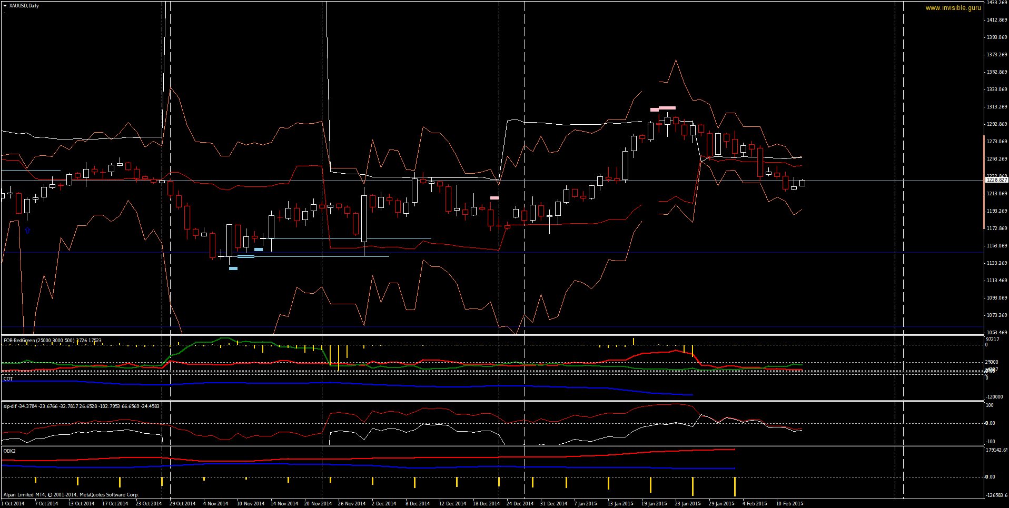
Task: Click the 4 Feb 2015 date label
Action: (x=755, y=504)
